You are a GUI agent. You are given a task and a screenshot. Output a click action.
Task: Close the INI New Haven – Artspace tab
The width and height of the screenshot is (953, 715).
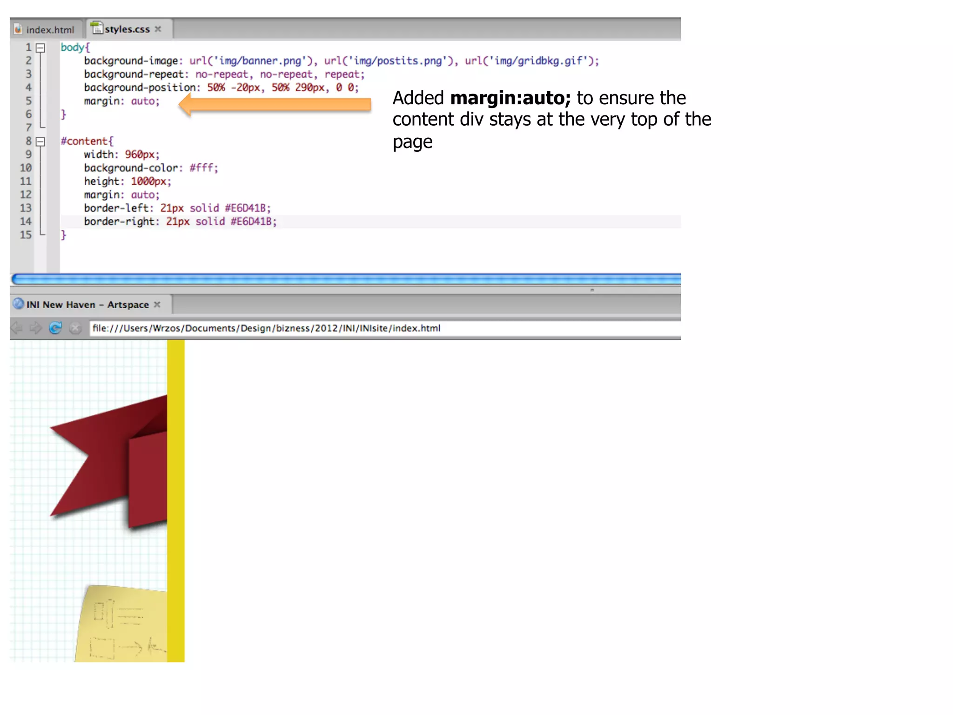[x=157, y=304]
